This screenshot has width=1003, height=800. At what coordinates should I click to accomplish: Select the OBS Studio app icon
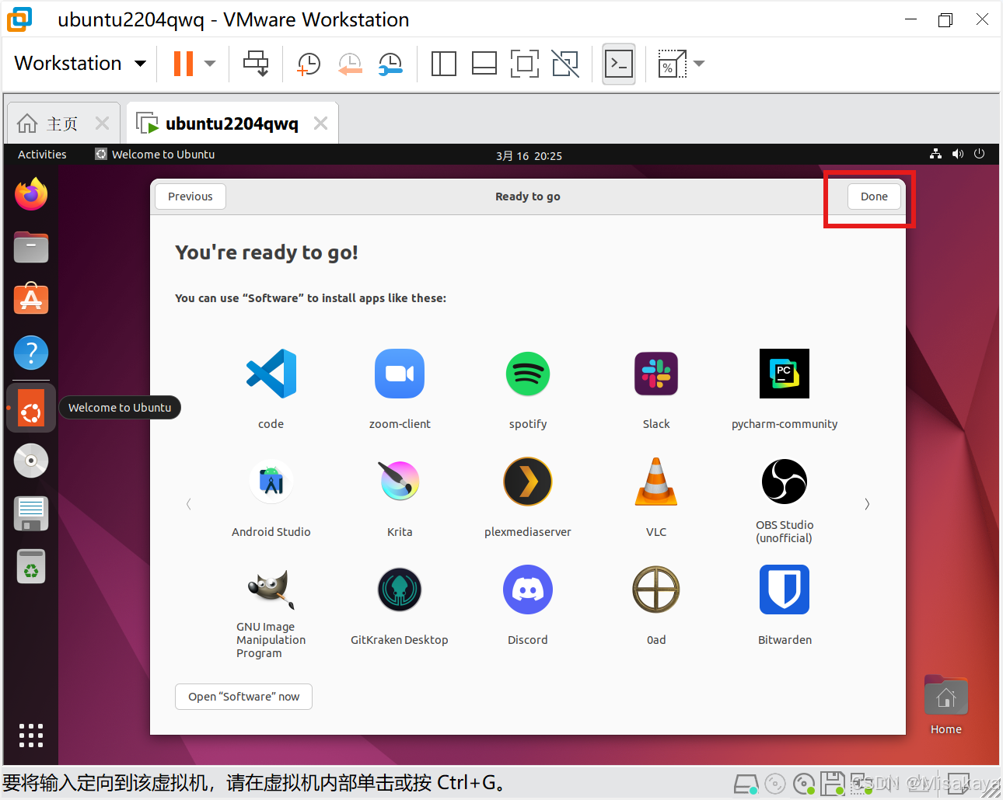pyautogui.click(x=785, y=482)
